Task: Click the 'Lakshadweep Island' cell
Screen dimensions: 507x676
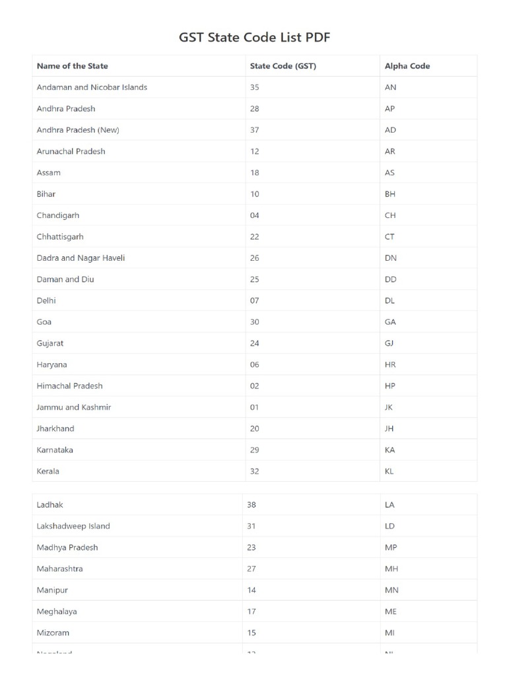Action: (x=73, y=526)
